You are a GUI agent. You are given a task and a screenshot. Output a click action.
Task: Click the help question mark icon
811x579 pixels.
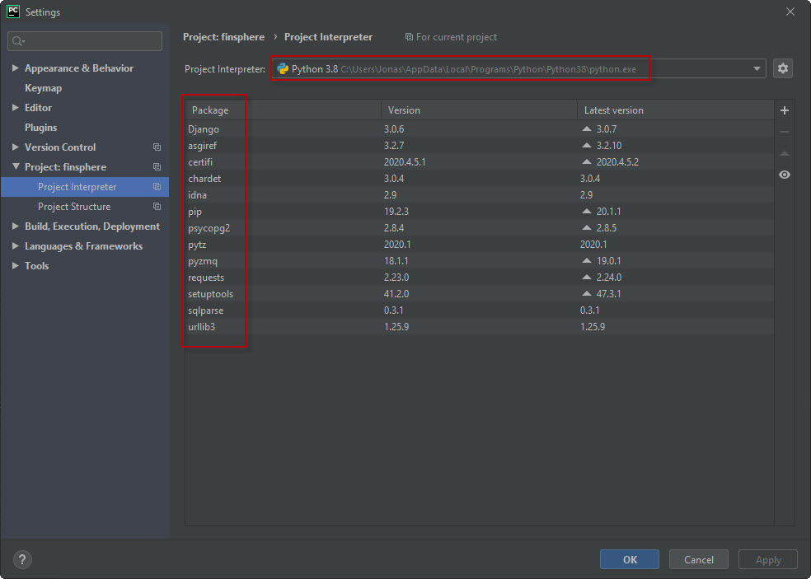[x=22, y=559]
